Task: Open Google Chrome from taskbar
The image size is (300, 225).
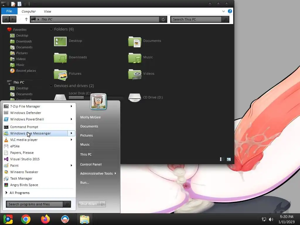Action: [x=26, y=219]
